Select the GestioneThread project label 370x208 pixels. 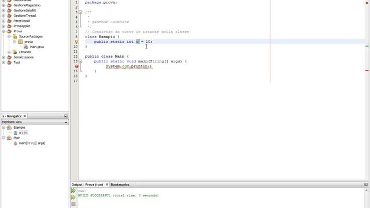24,16
